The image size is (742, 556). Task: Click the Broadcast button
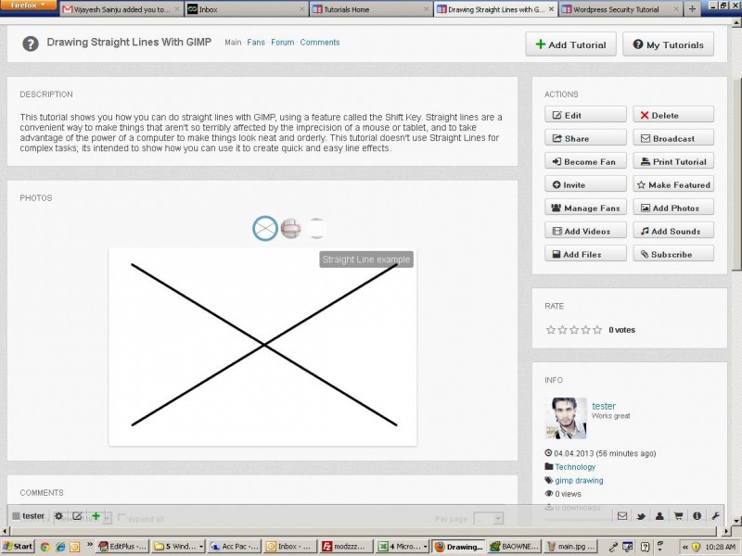tap(673, 138)
